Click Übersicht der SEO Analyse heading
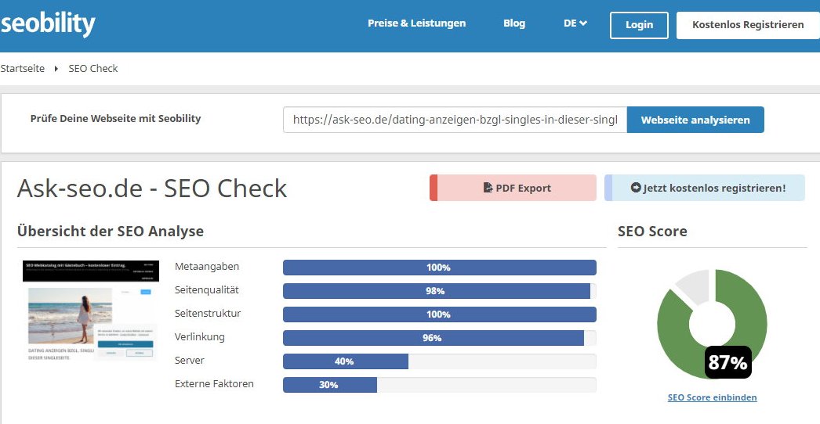 point(111,231)
